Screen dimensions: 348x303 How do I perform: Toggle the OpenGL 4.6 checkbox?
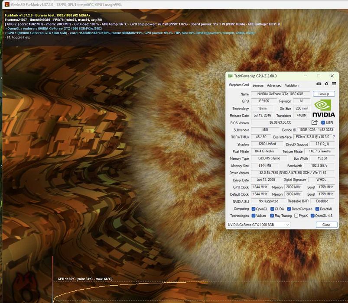tap(312, 216)
